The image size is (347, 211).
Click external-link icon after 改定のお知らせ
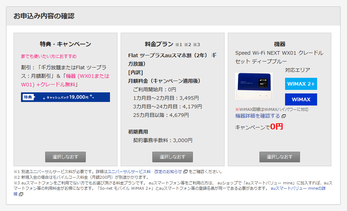coord(185,172)
